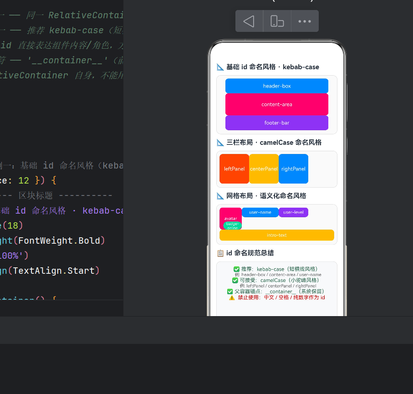413x394 pixels.
Task: Click the back triangle previewer button
Action: coord(249,21)
